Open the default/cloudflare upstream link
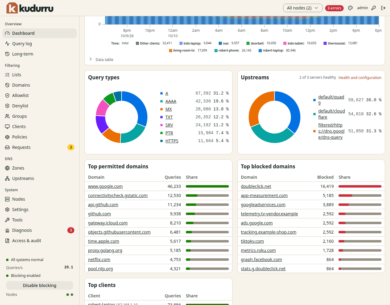This screenshot has width=390, height=305. point(331,114)
